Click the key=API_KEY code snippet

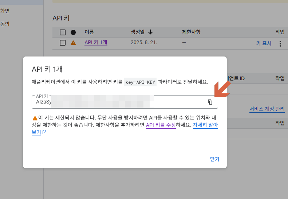point(140,82)
